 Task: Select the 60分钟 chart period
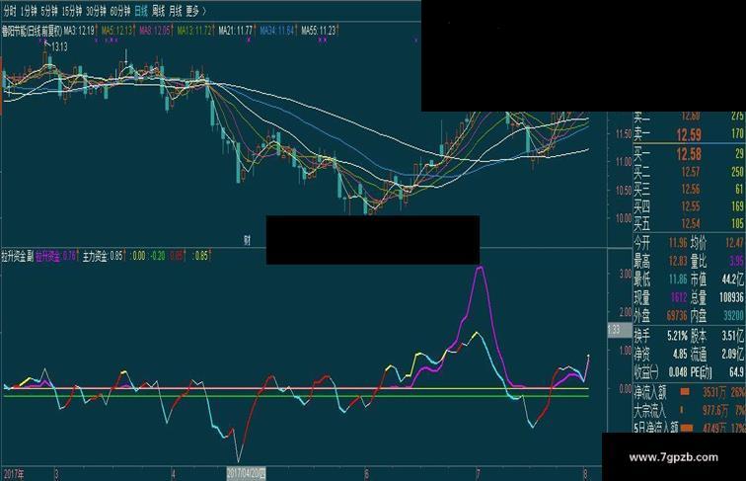[x=120, y=11]
